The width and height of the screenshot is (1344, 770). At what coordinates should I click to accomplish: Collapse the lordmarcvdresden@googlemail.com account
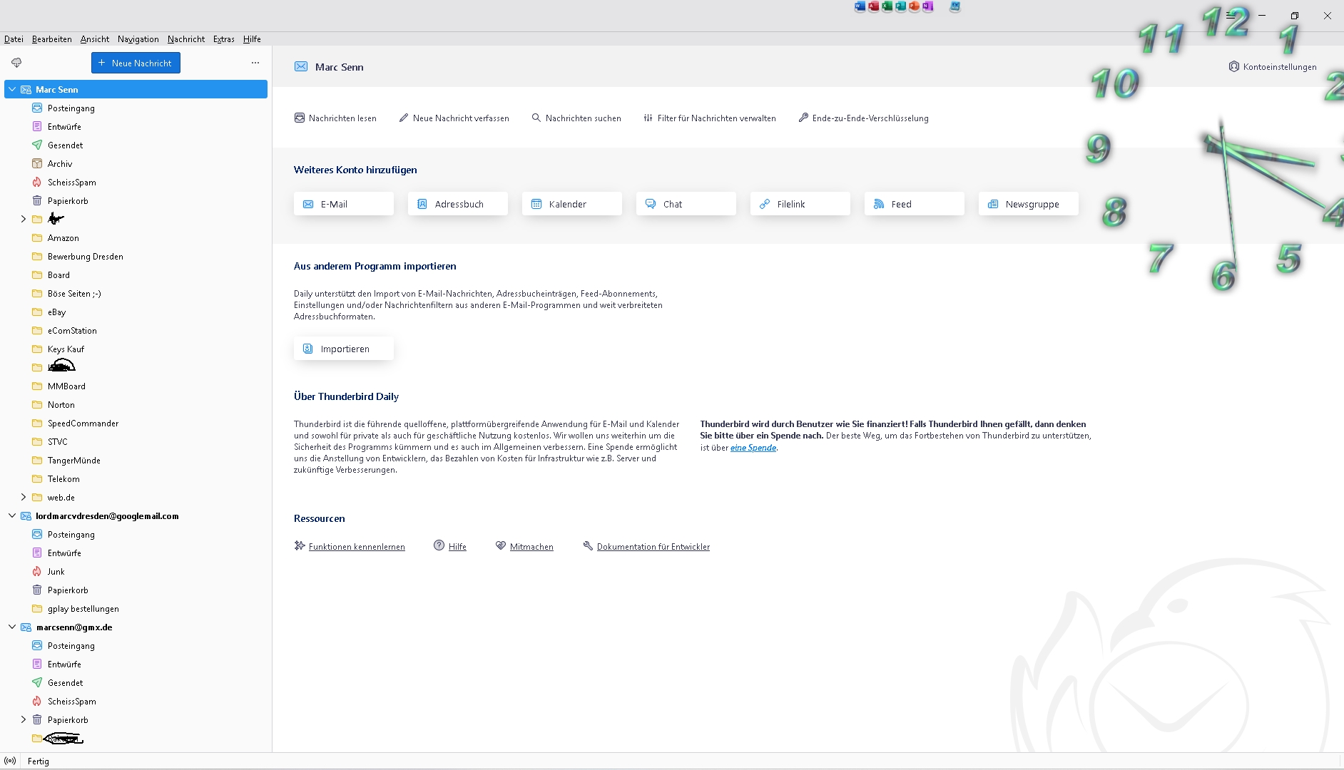tap(12, 515)
